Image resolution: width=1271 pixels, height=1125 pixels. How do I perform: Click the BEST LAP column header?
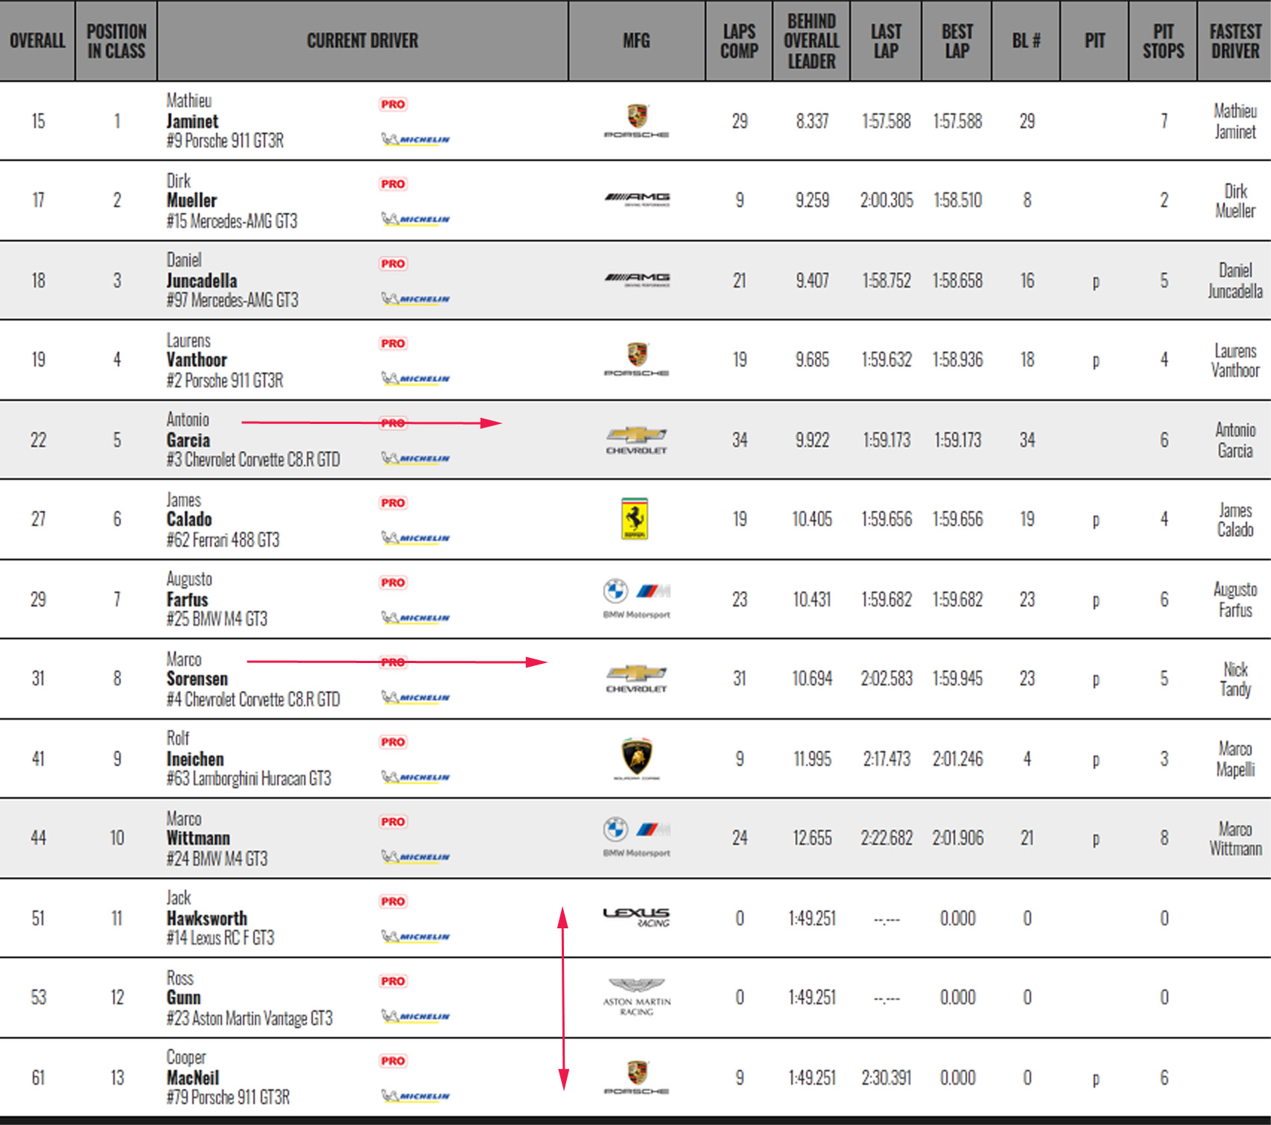957,40
